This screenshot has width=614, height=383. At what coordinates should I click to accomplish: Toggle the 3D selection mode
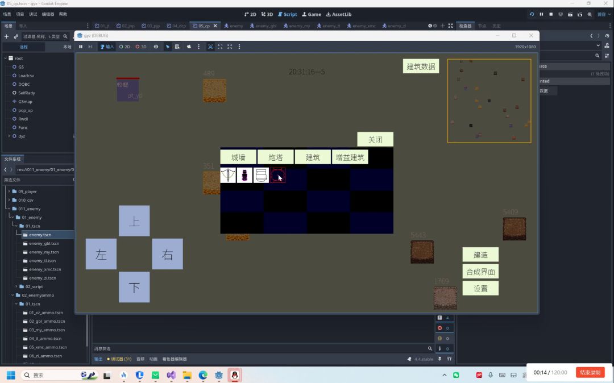tap(140, 47)
